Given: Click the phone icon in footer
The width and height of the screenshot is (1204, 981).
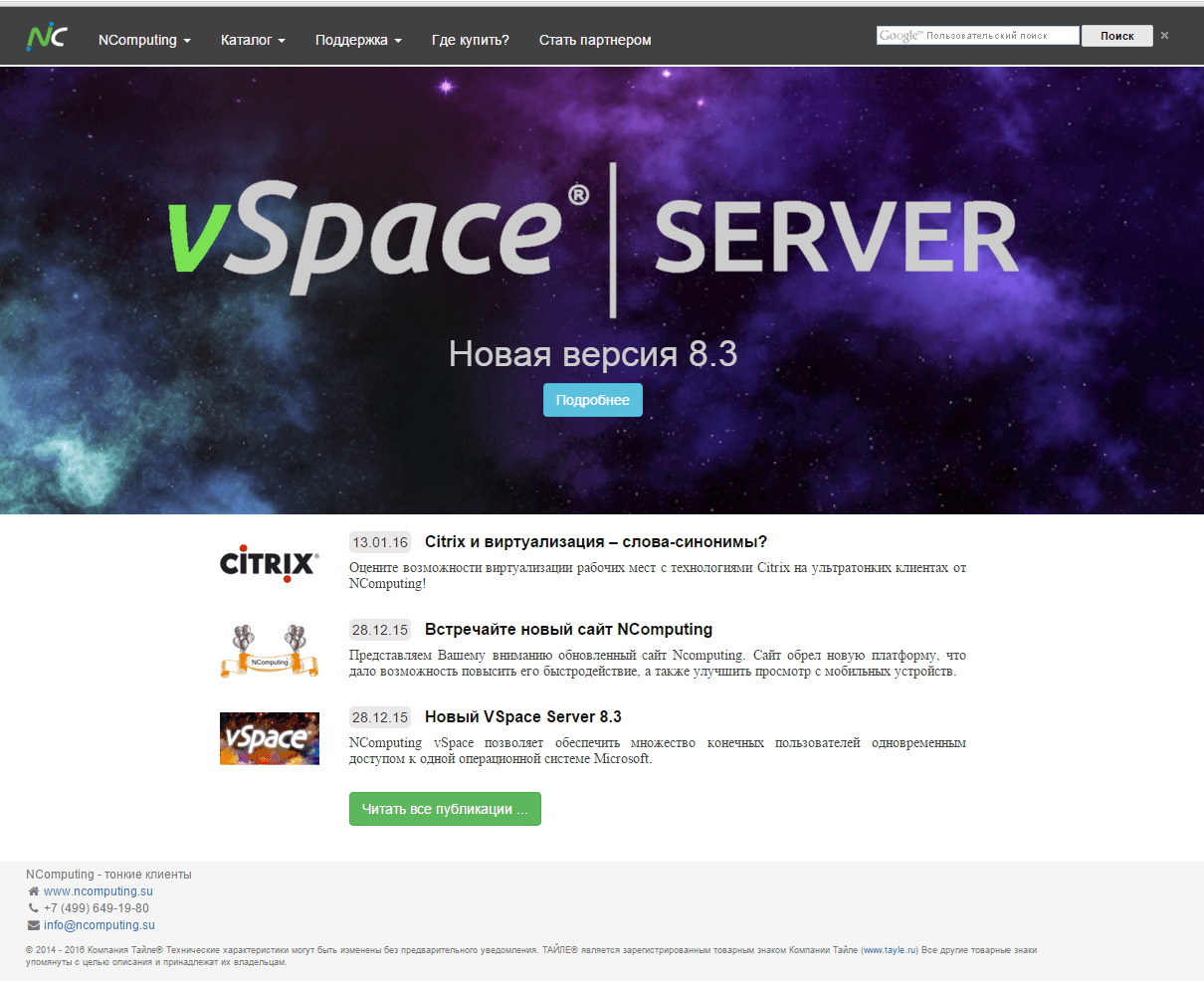Looking at the screenshot, I should click(34, 908).
